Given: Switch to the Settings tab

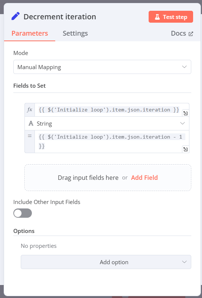Looking at the screenshot, I should coord(75,33).
